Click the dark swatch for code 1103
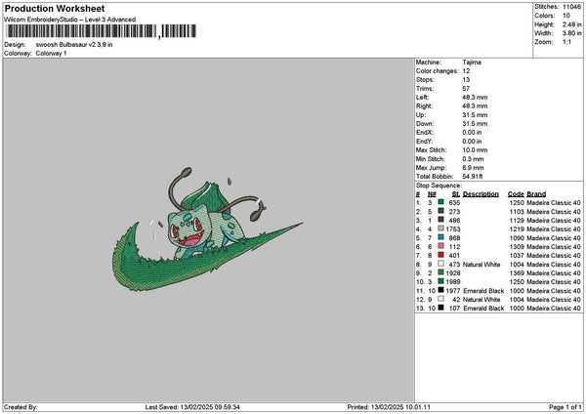The width and height of the screenshot is (586, 414). tap(441, 211)
